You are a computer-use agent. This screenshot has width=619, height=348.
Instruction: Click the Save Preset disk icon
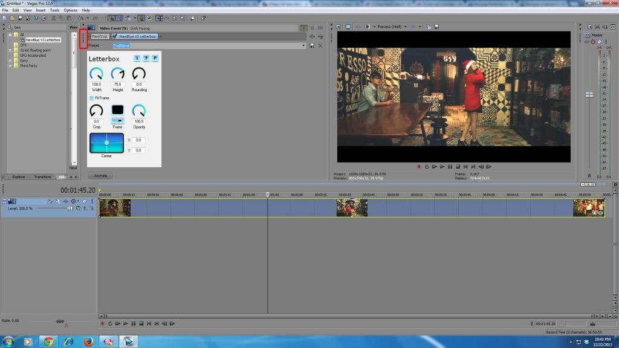click(312, 45)
